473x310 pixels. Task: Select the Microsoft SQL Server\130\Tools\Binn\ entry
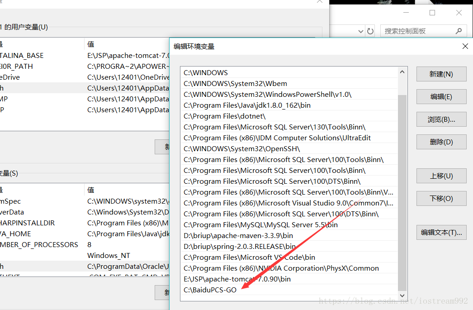(x=289, y=127)
